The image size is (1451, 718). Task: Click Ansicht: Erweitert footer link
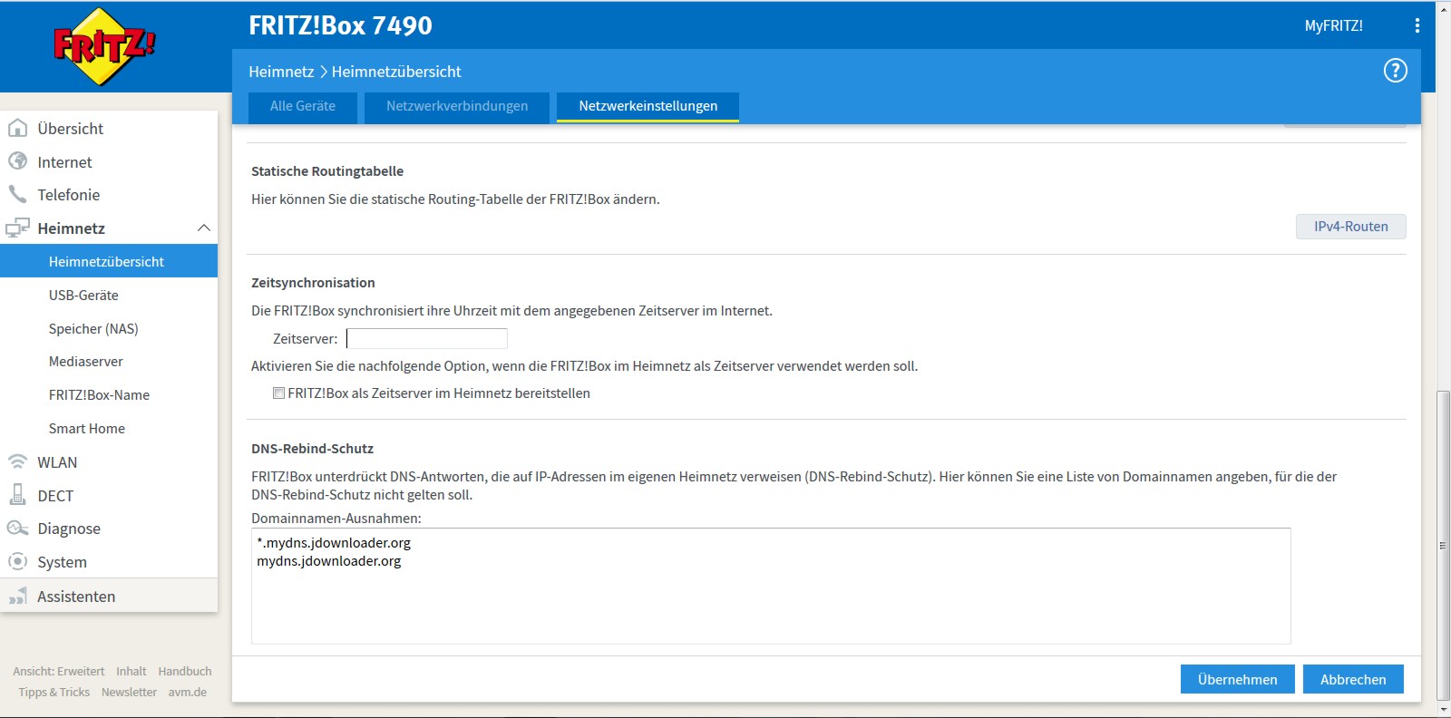pos(59,671)
